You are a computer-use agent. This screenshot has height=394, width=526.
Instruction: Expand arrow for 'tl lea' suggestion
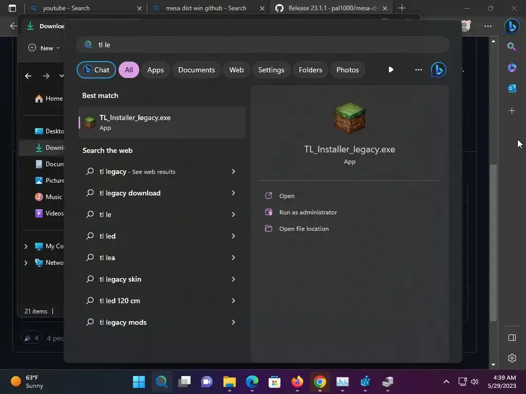click(234, 258)
